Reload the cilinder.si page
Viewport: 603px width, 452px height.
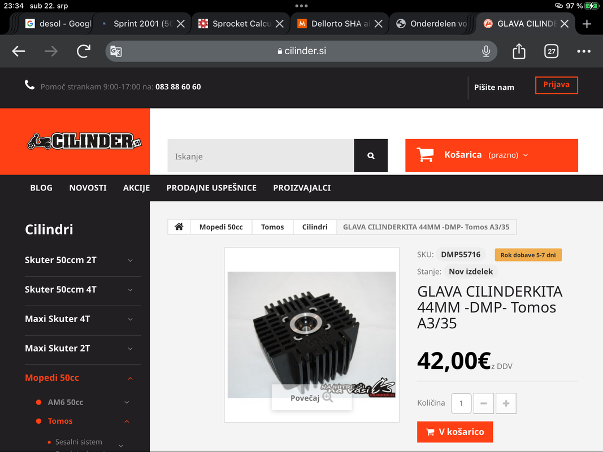84,51
